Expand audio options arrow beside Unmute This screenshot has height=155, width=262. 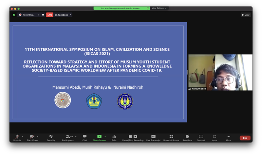[x=23, y=136]
